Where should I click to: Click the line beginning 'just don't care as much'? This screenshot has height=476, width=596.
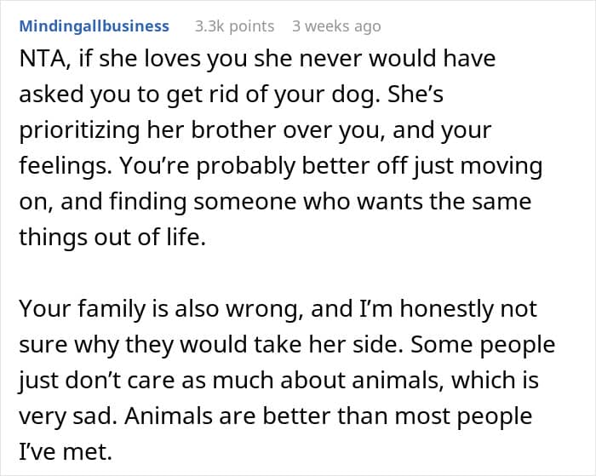[x=278, y=380]
